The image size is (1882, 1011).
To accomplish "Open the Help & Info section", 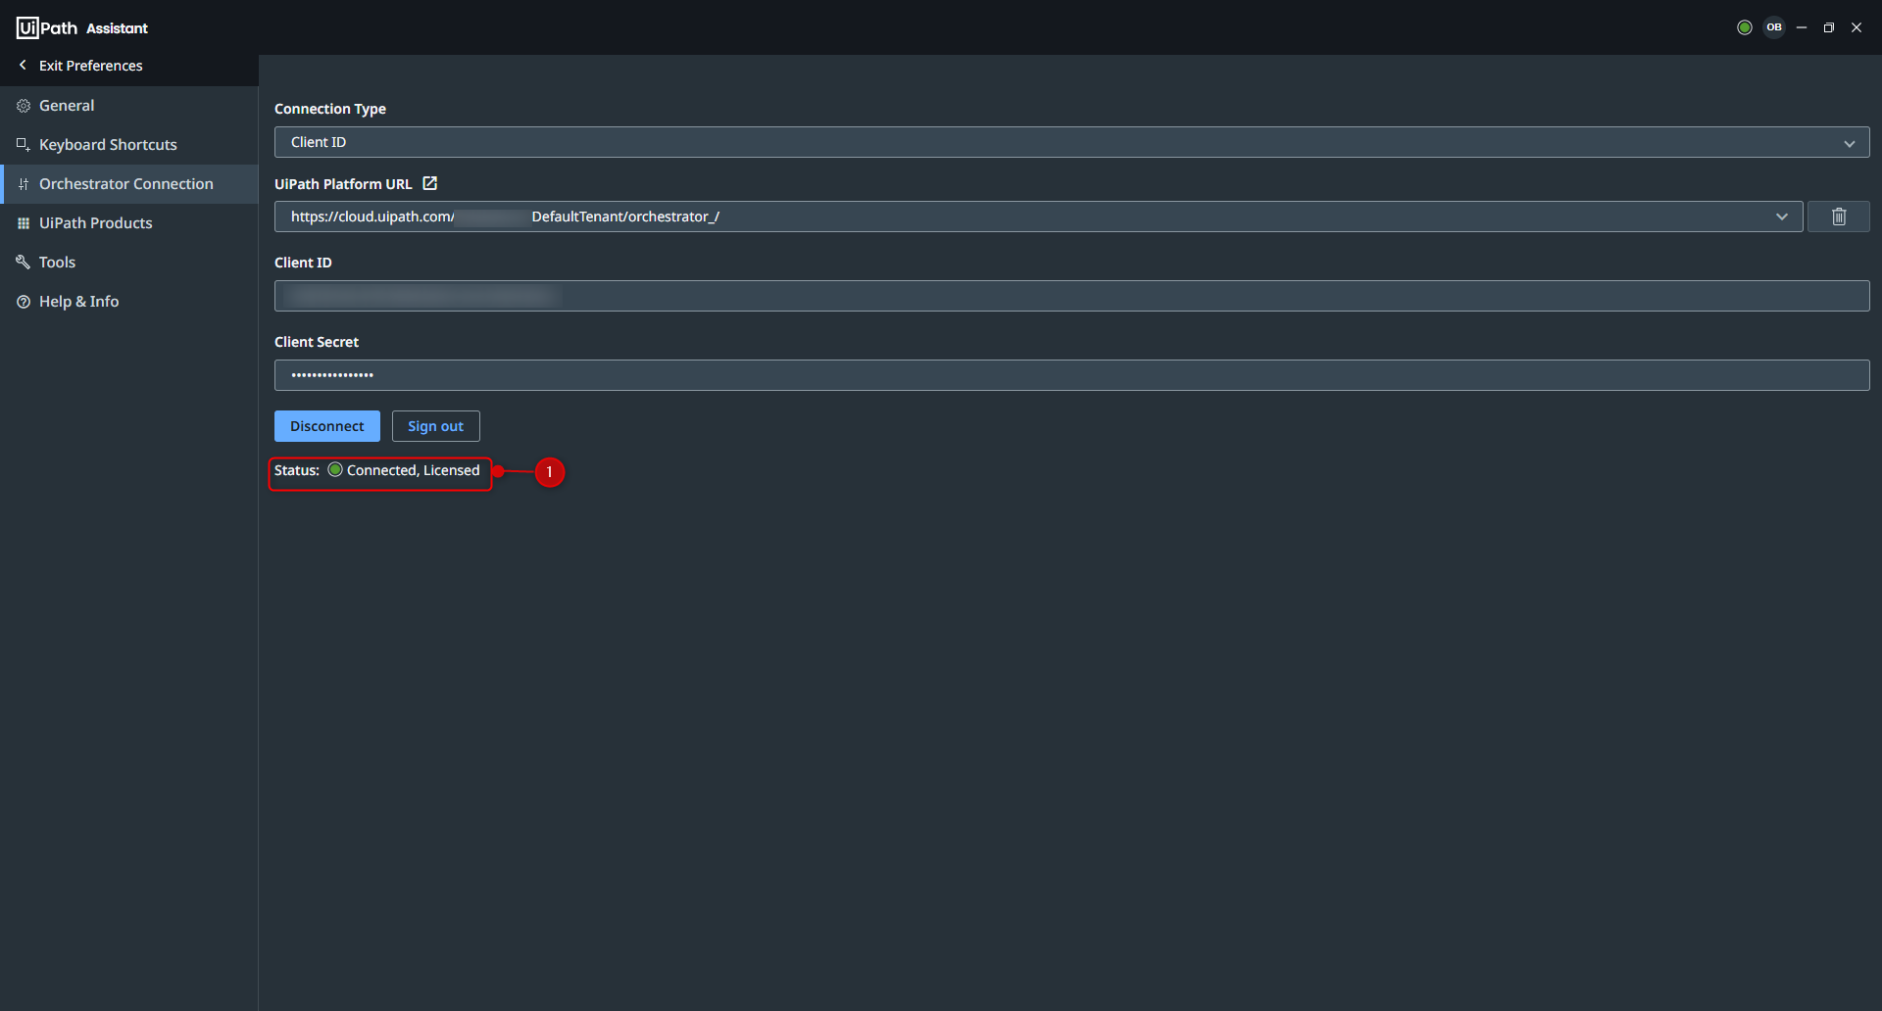I will [129, 302].
